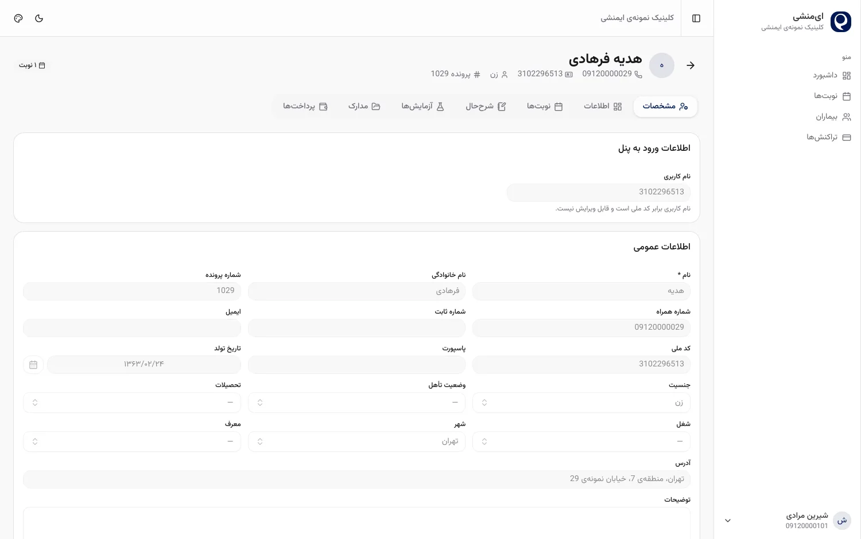Viewport: 861px width, 539px height.
Task: Click the پرونده 1029 label in header
Action: click(x=451, y=74)
